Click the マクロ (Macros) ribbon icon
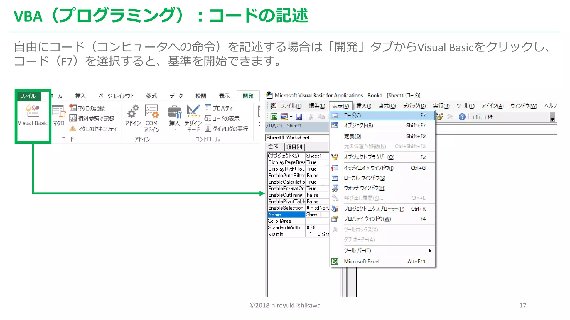This screenshot has height=320, width=570. [x=59, y=115]
